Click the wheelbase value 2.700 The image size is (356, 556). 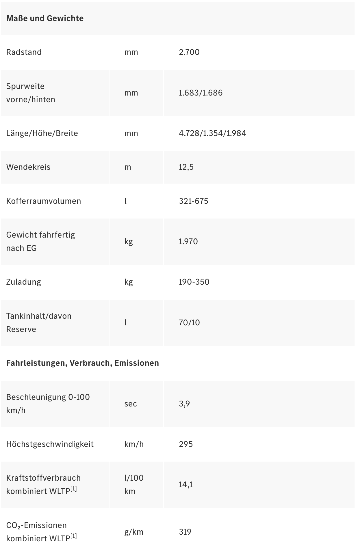tap(189, 52)
